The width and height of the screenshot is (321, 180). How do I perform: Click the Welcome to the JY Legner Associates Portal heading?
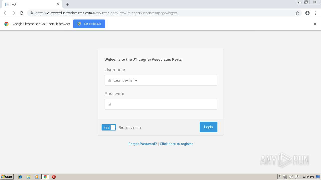[x=143, y=59]
